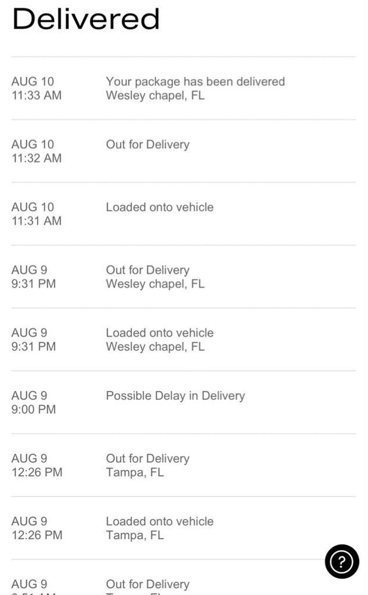Viewport: 368px width, 595px height.
Task: Select Out for Delivery entry at 11:32 AM
Action: coord(147,145)
